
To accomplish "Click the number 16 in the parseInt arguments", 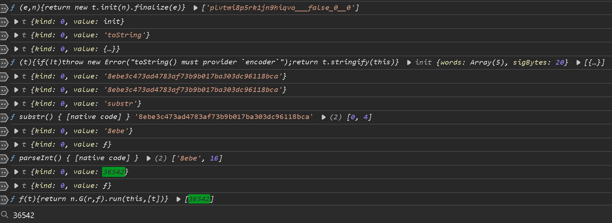I will [214, 158].
